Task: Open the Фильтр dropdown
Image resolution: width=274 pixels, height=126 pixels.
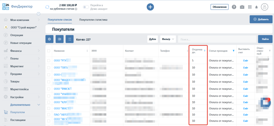Action: pos(168,39)
